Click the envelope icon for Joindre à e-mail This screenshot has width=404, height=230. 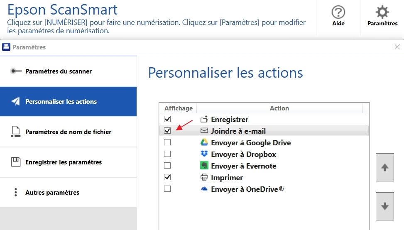point(204,131)
